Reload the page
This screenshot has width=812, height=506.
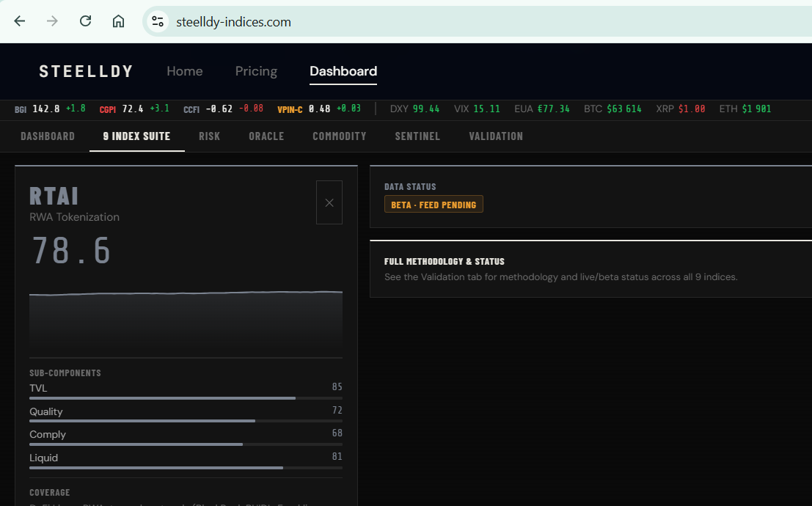[x=85, y=21]
